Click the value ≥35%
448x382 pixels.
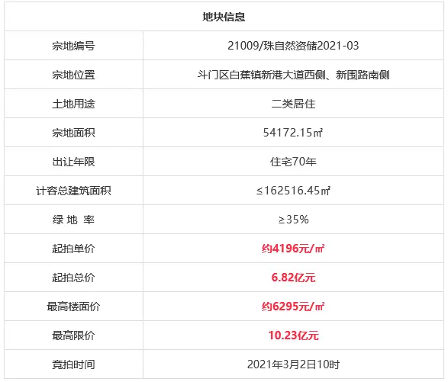(x=294, y=220)
